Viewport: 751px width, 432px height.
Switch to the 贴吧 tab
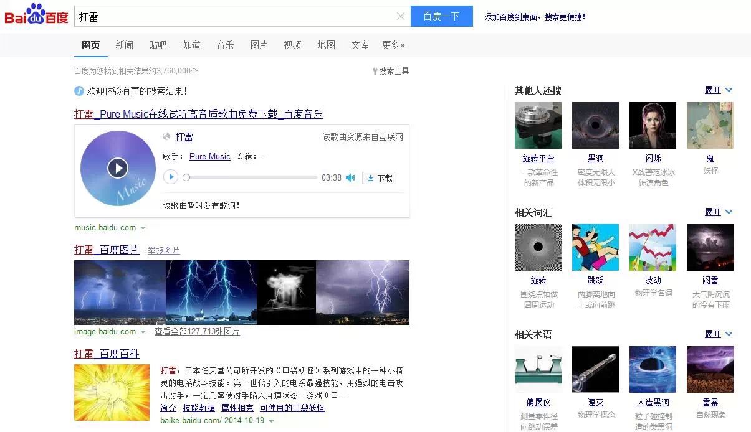[158, 45]
